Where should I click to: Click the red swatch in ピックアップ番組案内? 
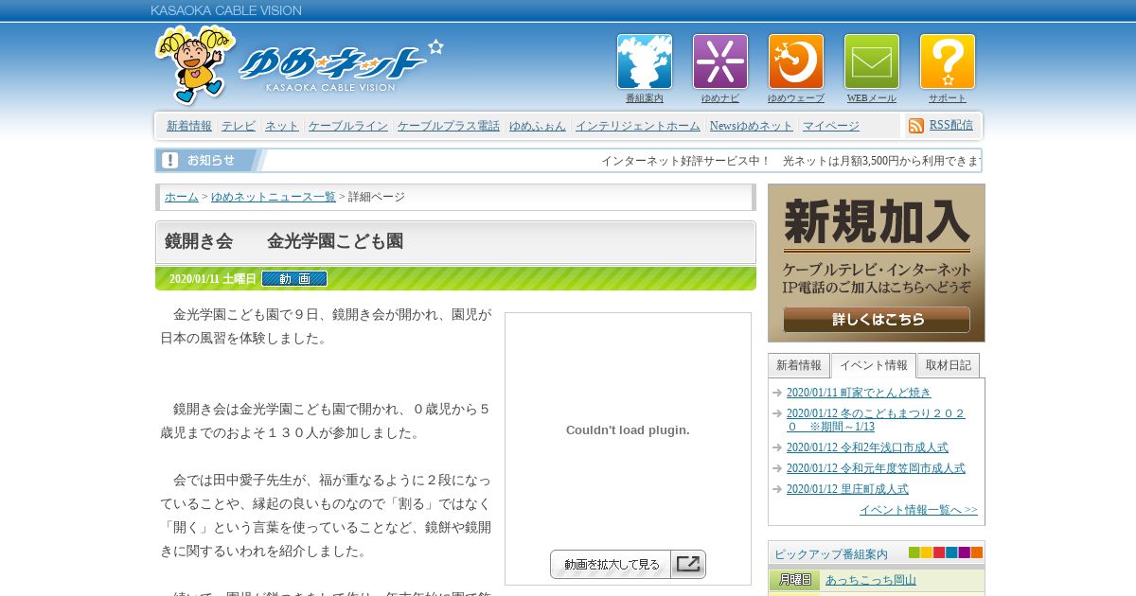click(x=939, y=552)
